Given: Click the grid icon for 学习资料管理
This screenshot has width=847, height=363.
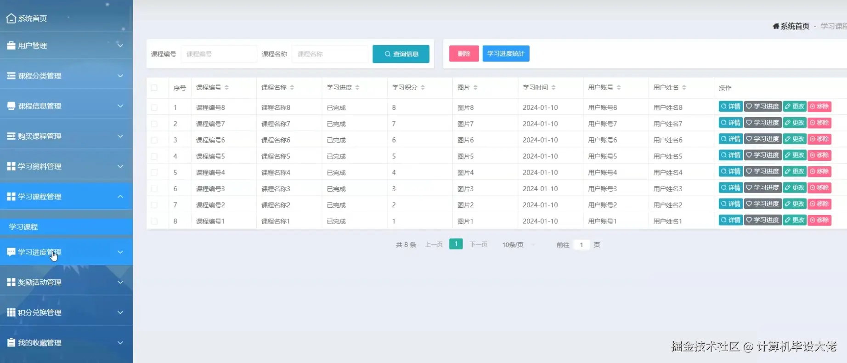Looking at the screenshot, I should tap(11, 166).
